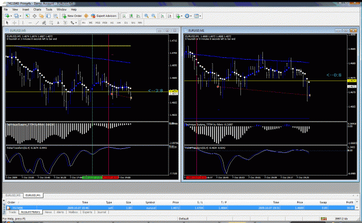
Task: Open the Journal terminal tab
Action: tap(101, 212)
